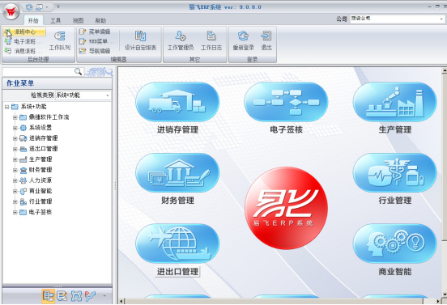Switch to the 帮助 ribbon tab

coord(100,20)
